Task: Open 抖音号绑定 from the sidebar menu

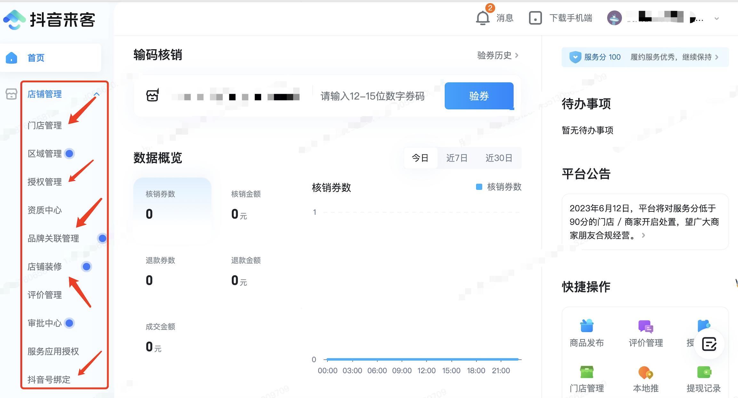Action: pos(49,380)
